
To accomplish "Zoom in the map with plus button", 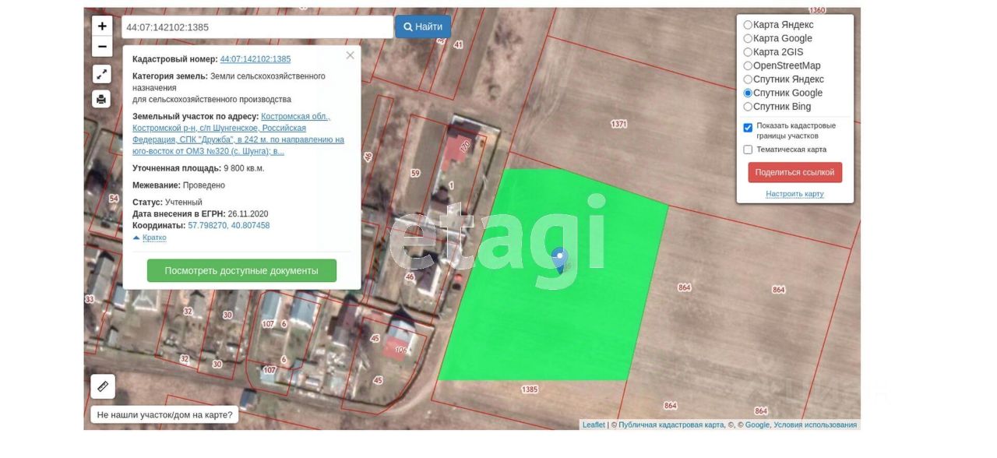I will [x=102, y=26].
